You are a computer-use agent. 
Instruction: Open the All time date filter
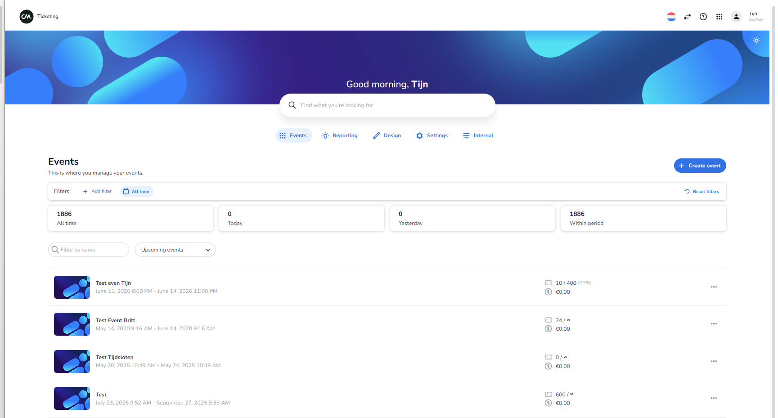tap(137, 192)
